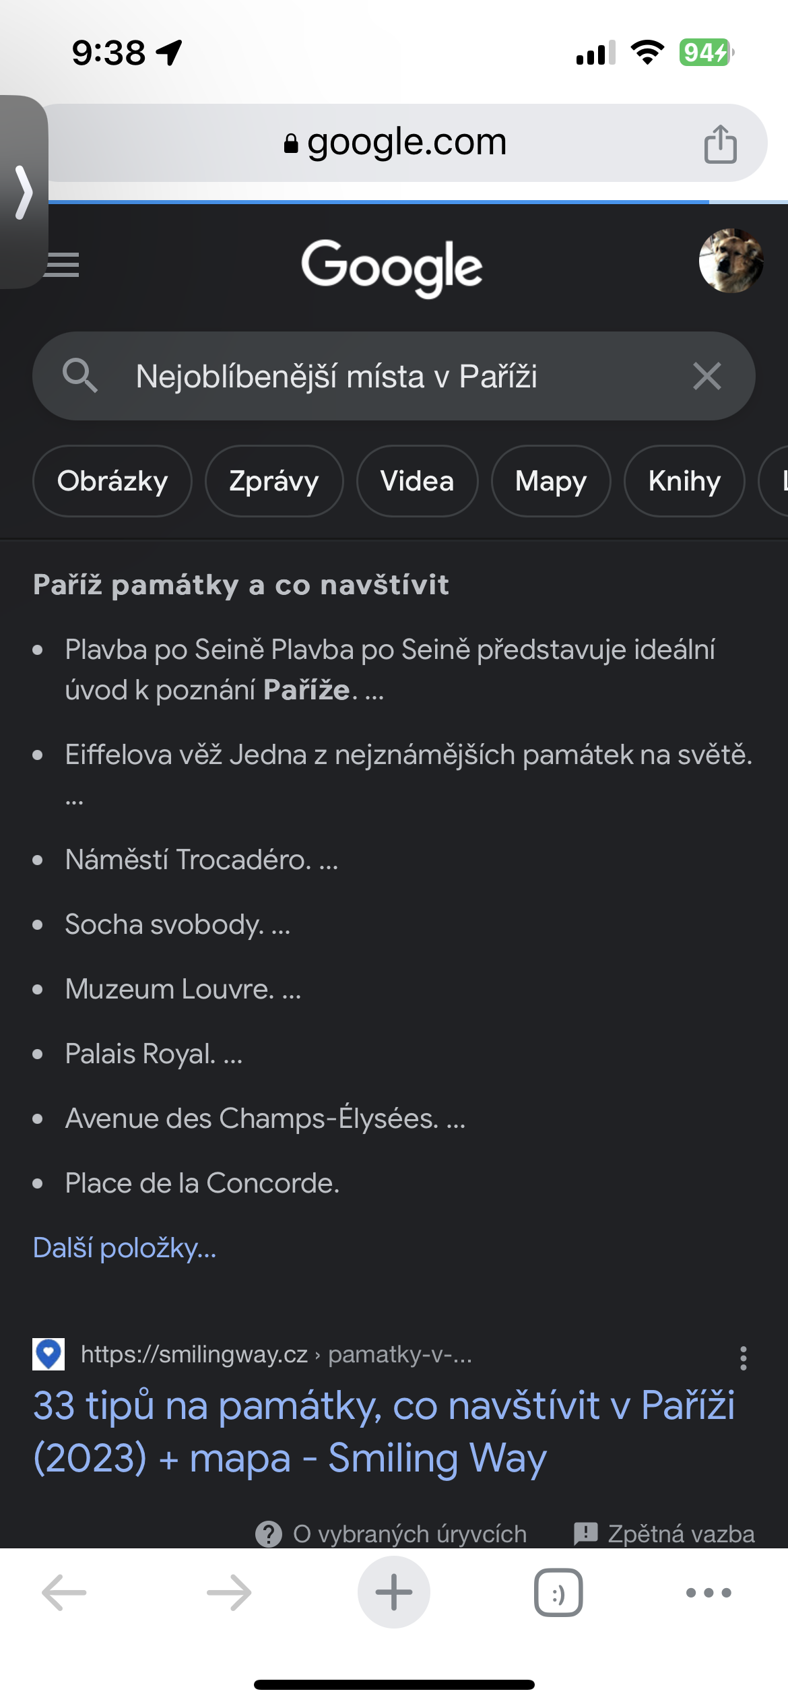Clear the search query with X
Viewport: 788px width, 1706px height.
tap(707, 376)
